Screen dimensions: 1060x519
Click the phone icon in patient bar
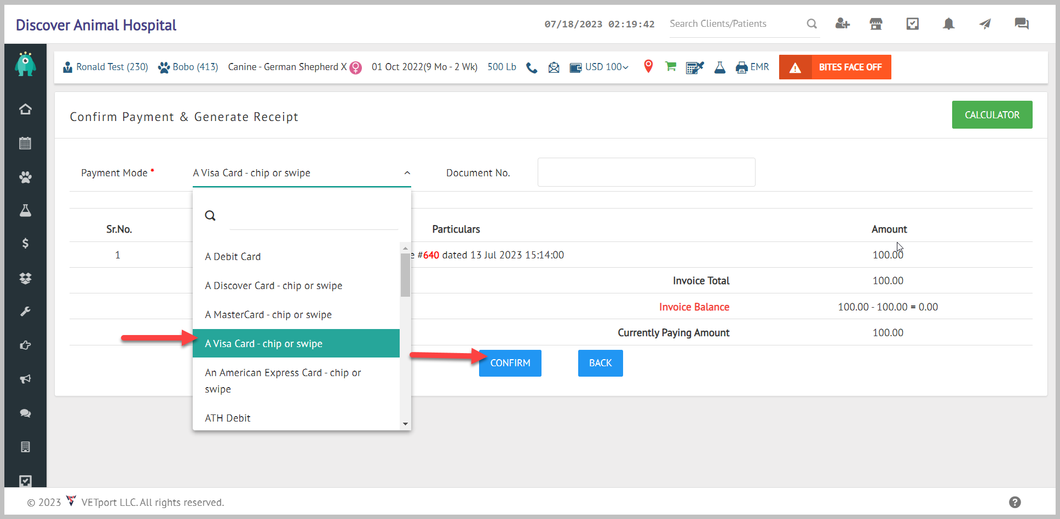(x=532, y=67)
